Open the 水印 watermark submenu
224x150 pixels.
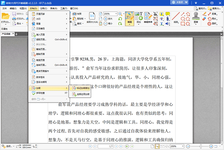49,19
